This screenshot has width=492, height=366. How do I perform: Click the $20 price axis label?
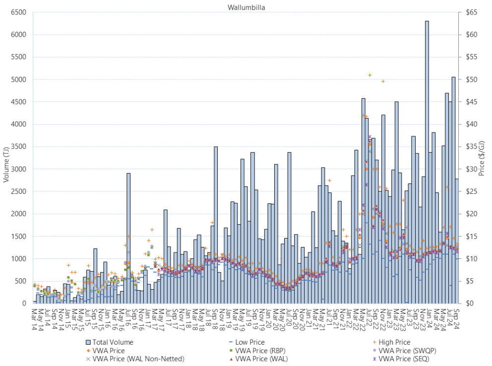[x=472, y=214]
